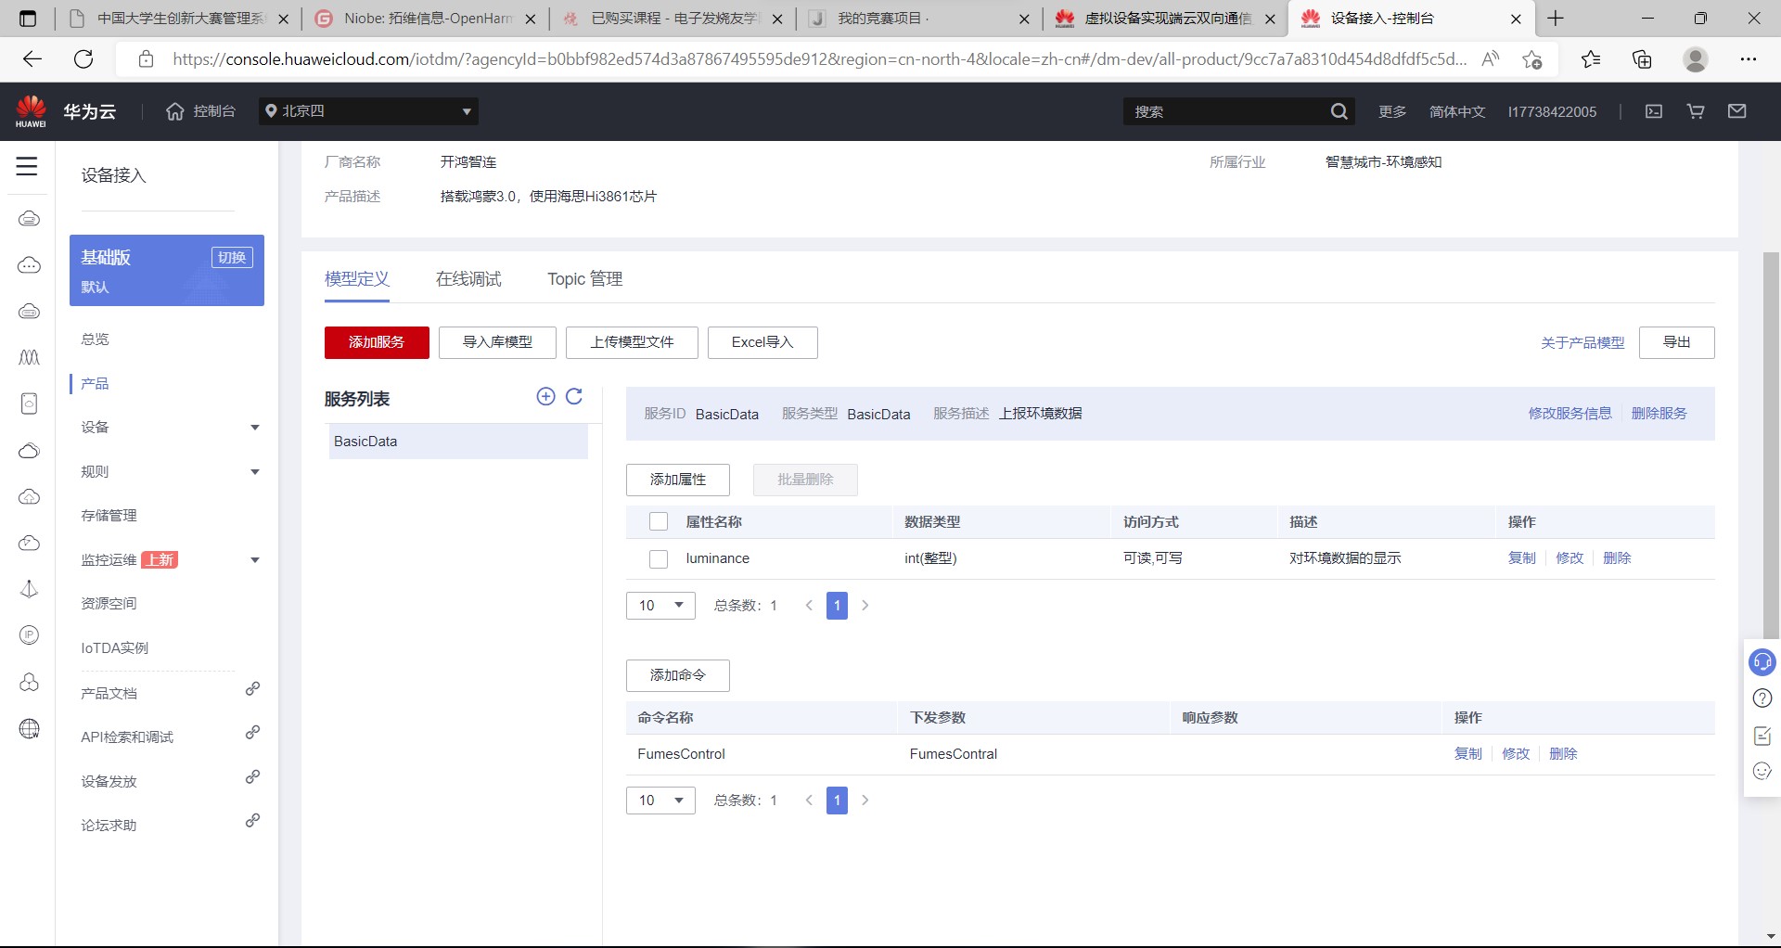Click the 添加命令 button
The image size is (1781, 948).
coord(678,675)
